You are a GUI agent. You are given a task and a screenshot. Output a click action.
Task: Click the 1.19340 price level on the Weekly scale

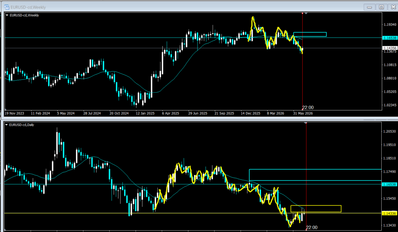(390, 25)
